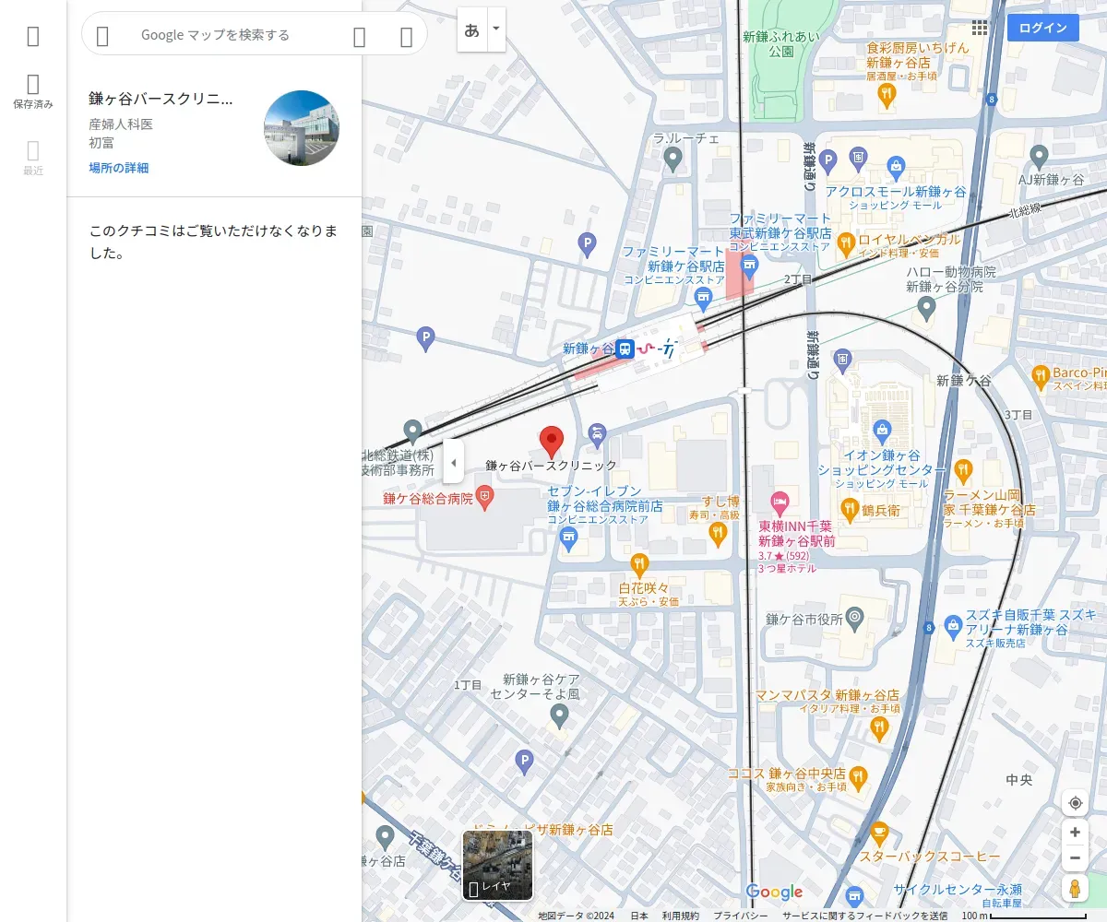Select the 北総鉄道 技術部事務所 marker
The image size is (1107, 922).
click(413, 431)
